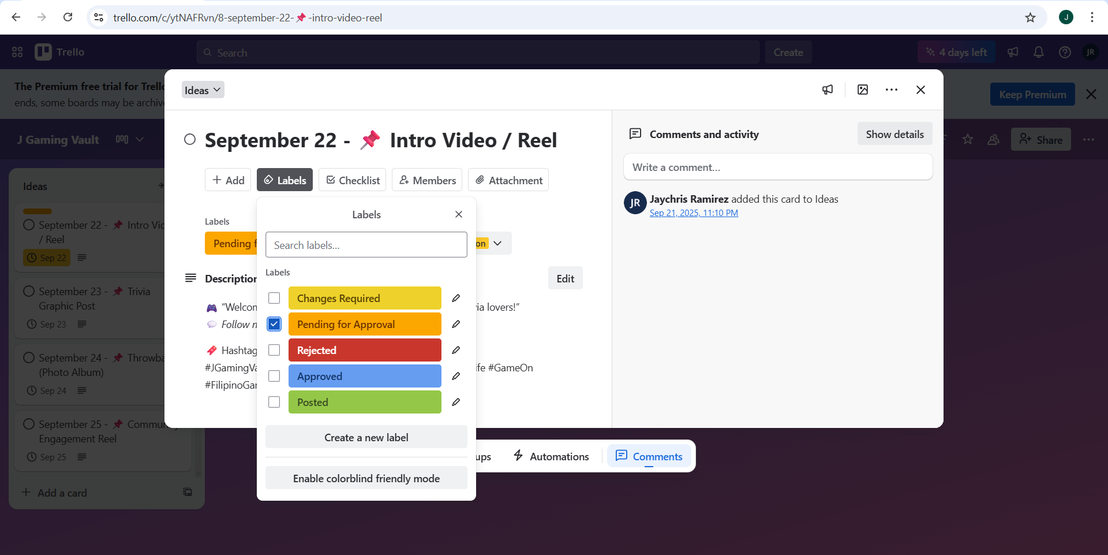Click the Search labels input field
The width and height of the screenshot is (1108, 555).
(x=366, y=245)
